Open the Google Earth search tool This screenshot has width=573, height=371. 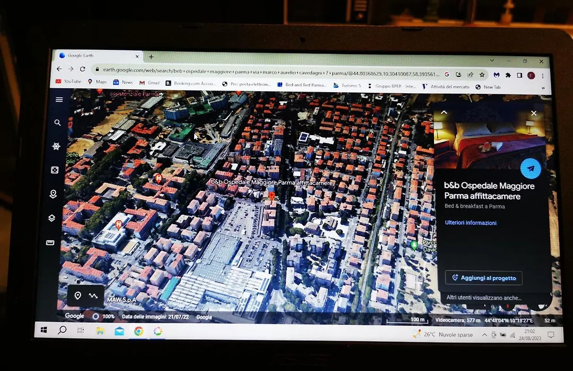[57, 122]
